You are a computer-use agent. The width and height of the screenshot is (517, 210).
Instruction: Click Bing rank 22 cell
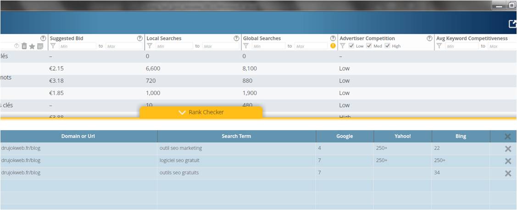(x=461, y=149)
